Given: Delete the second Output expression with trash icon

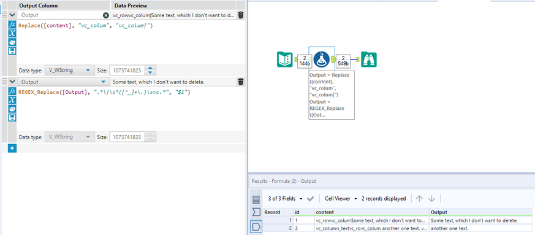Looking at the screenshot, I should coord(241,82).
